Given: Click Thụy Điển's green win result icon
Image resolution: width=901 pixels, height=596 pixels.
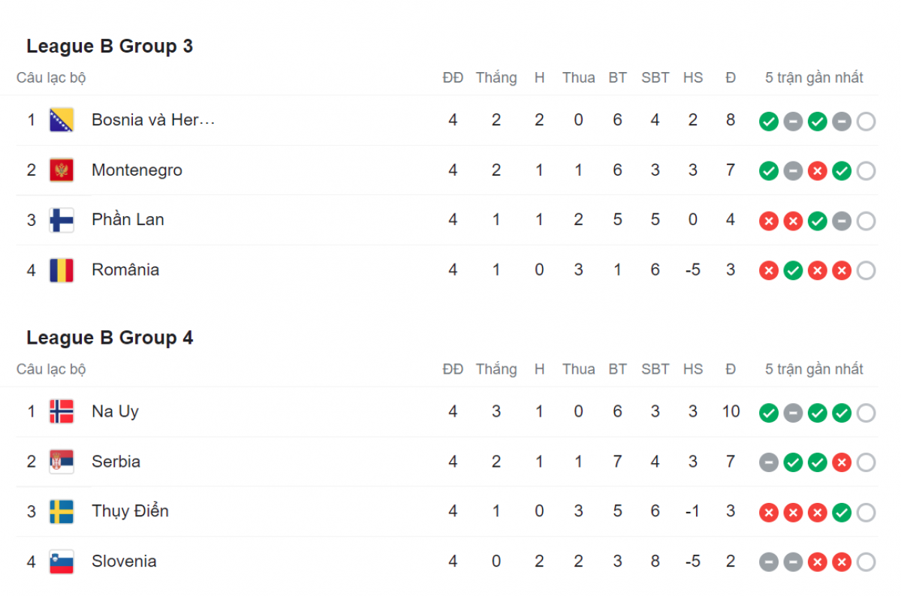Looking at the screenshot, I should [842, 513].
